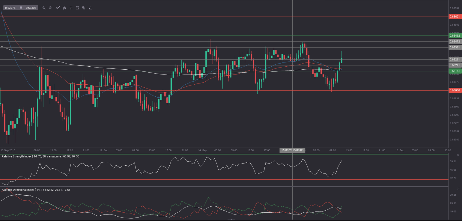Click the buy price 0.63308

[x=31, y=8]
